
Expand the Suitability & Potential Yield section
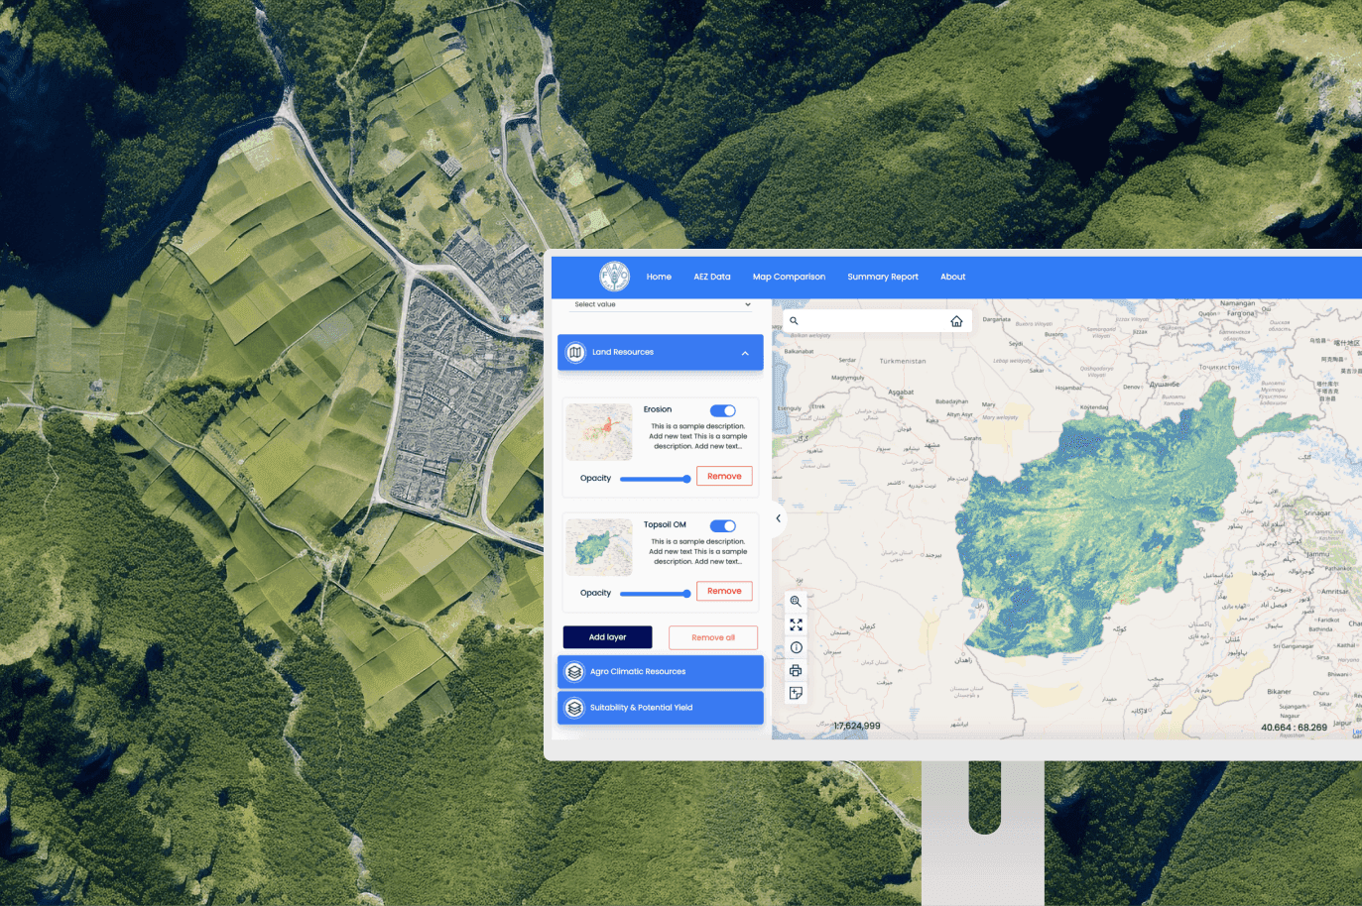pos(661,708)
